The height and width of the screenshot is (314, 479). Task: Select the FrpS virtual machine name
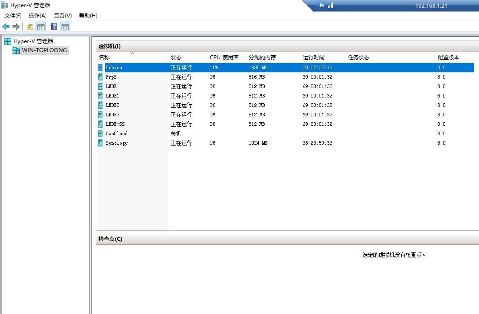tap(111, 77)
